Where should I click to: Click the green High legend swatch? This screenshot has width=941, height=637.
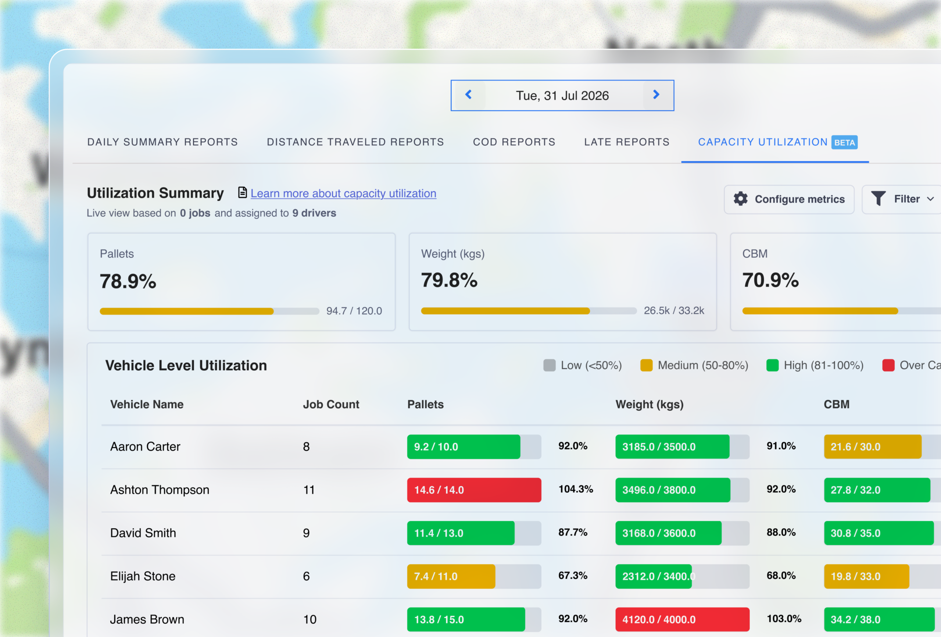point(772,365)
